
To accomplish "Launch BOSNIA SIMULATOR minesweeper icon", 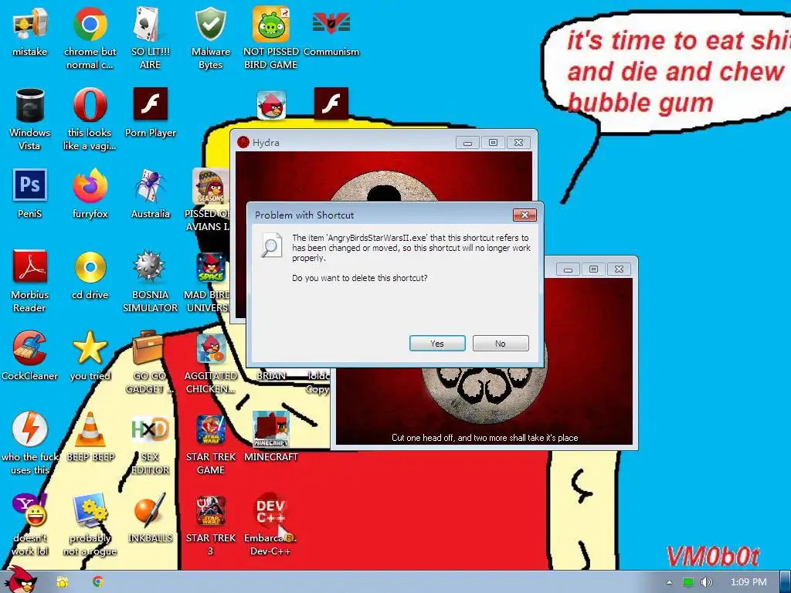I will click(150, 281).
